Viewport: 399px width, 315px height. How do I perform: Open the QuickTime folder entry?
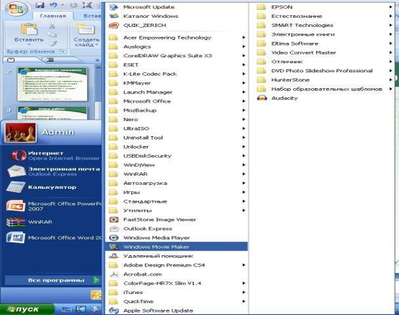[176, 301]
